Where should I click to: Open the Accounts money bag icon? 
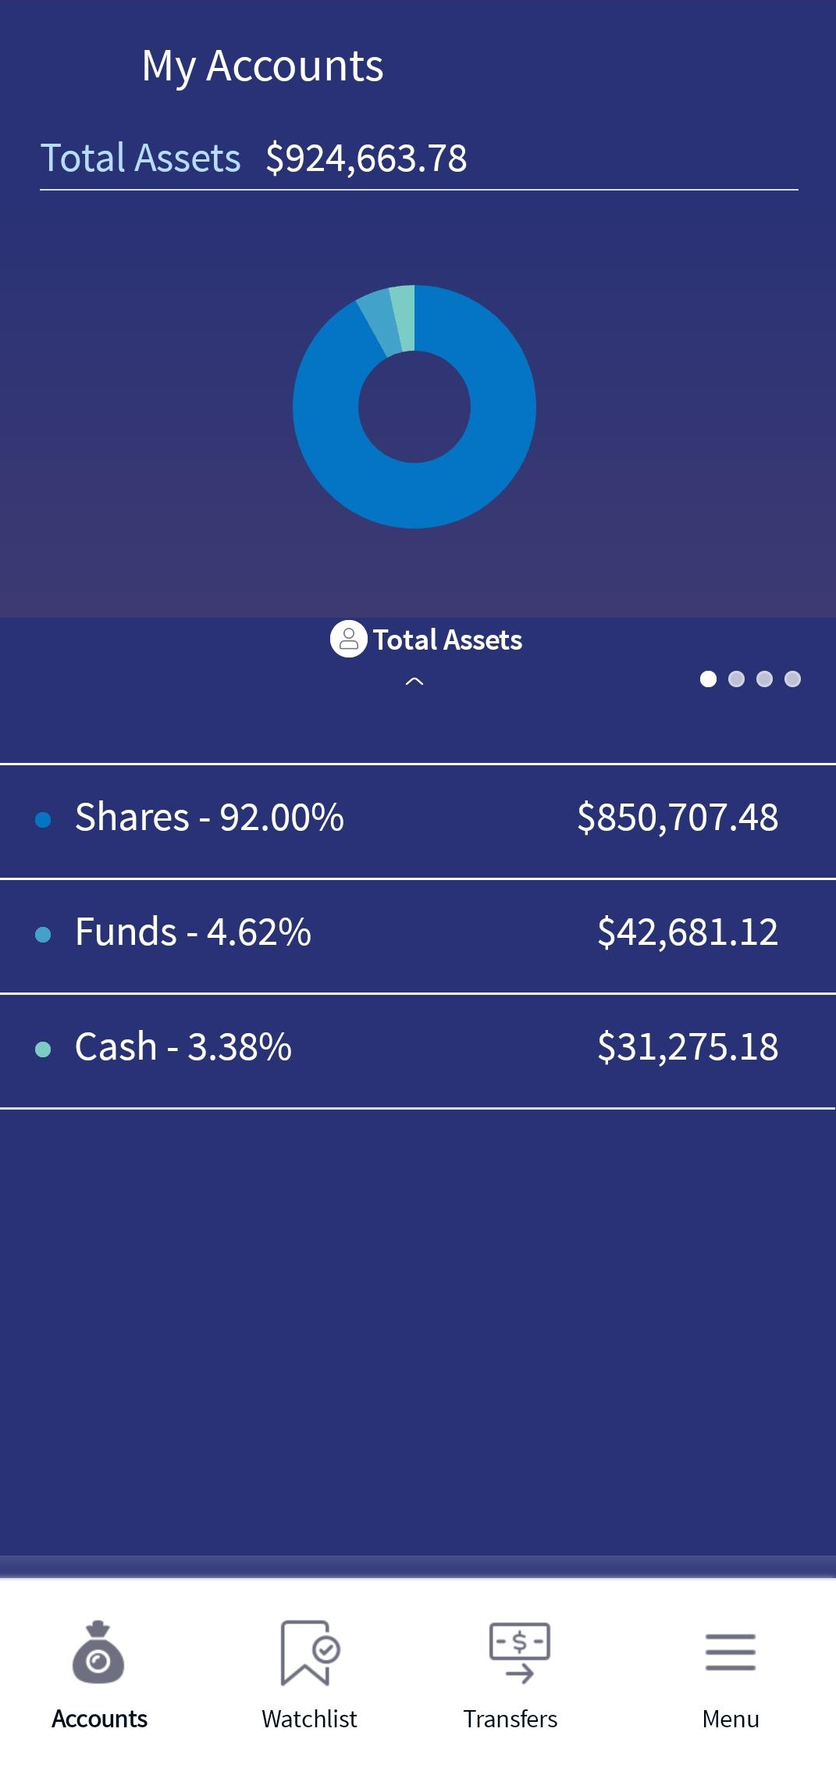(98, 1652)
